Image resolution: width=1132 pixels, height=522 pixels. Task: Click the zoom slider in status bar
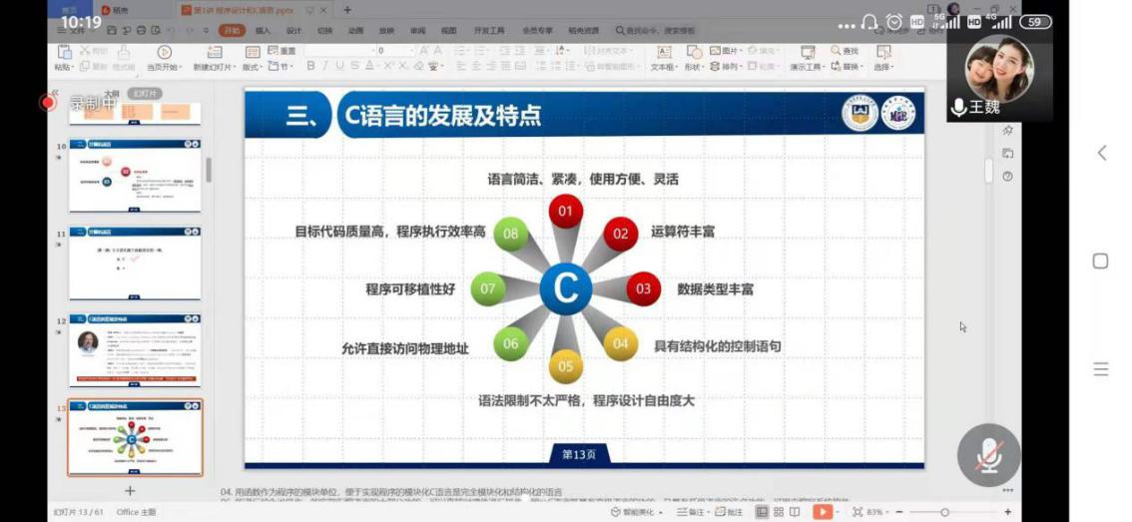[x=944, y=512]
